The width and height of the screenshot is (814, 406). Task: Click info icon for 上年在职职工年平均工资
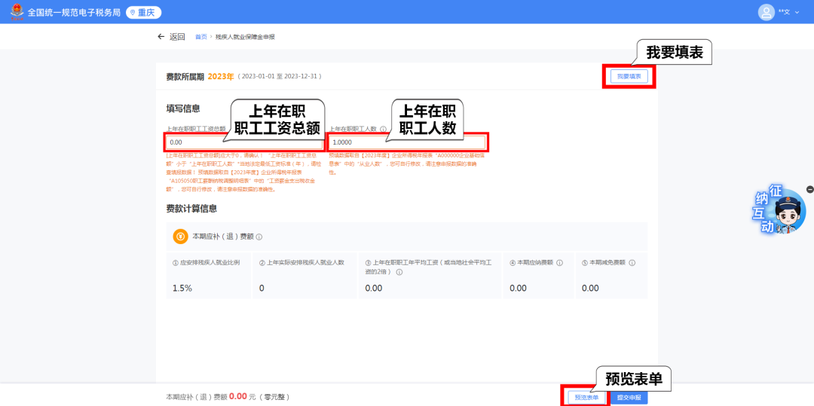point(399,272)
